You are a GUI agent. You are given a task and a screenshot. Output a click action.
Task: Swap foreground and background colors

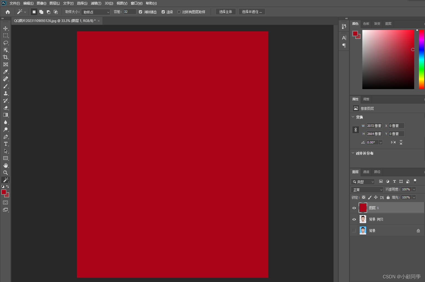(7, 187)
